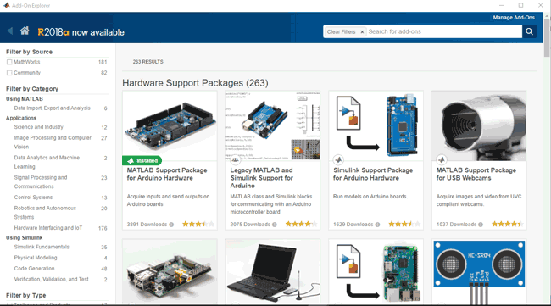Filter by Signal Processing and Communications

[x=41, y=182]
